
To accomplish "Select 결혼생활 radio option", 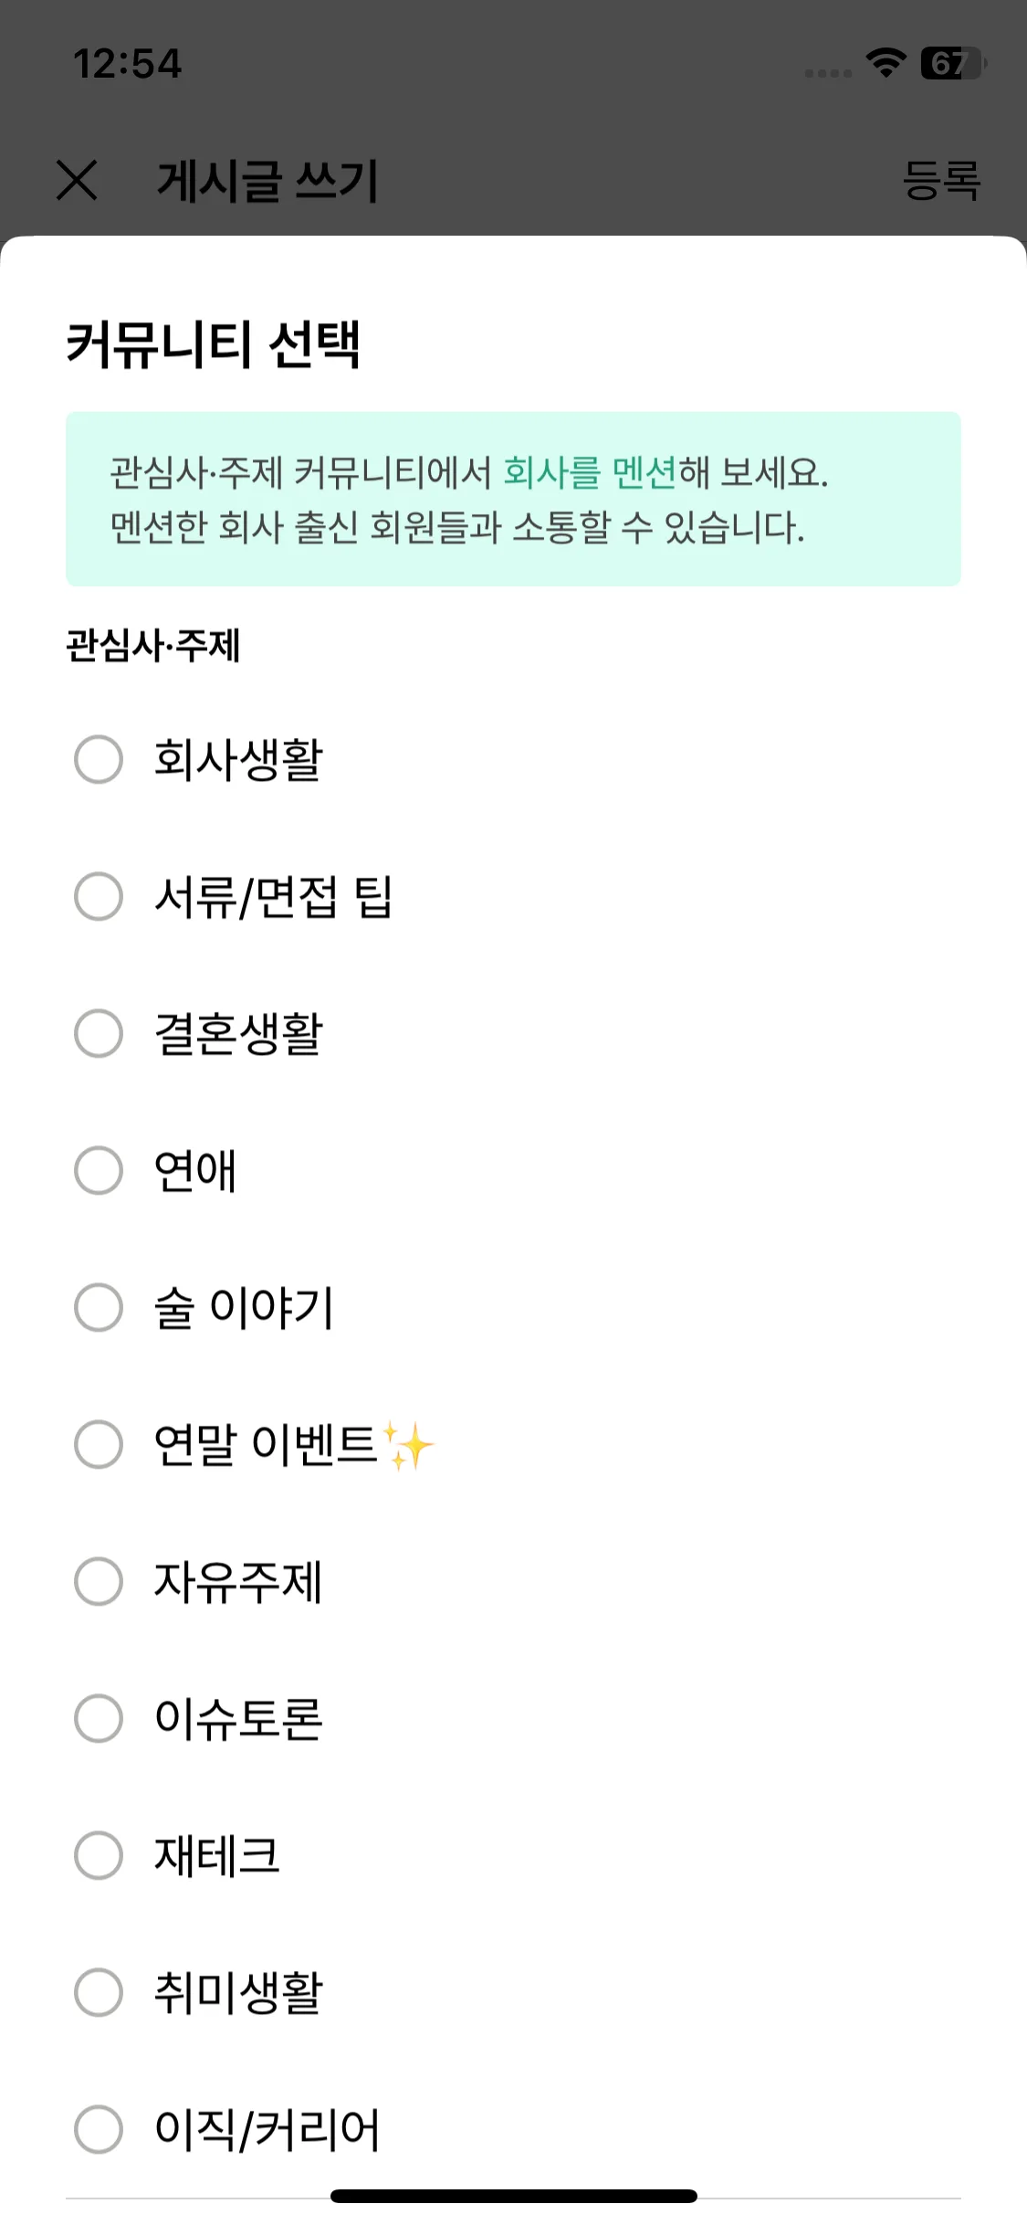I will coord(99,1033).
